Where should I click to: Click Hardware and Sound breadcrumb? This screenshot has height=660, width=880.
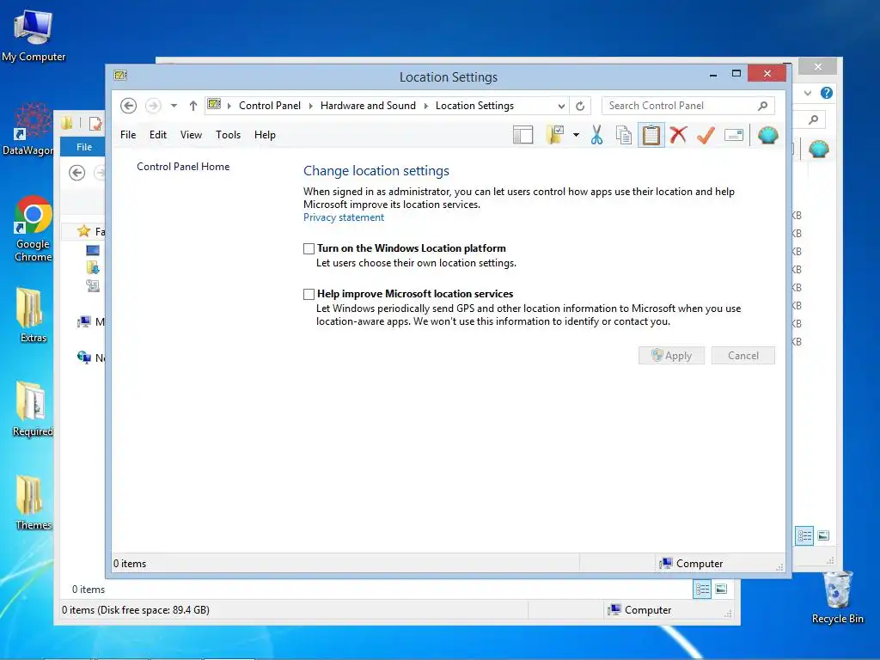pos(368,106)
